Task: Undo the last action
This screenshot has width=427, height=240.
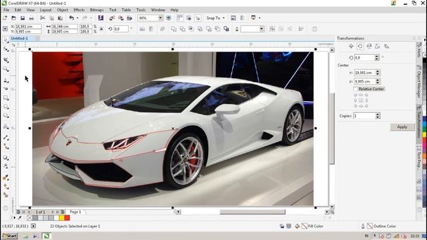Action: pos(71,18)
